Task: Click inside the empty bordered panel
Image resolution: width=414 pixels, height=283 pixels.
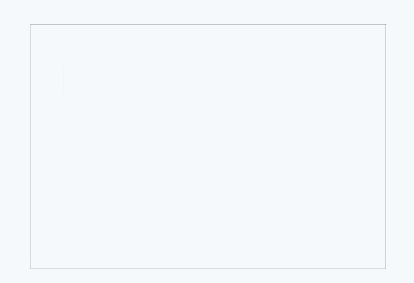Action: 208,146
